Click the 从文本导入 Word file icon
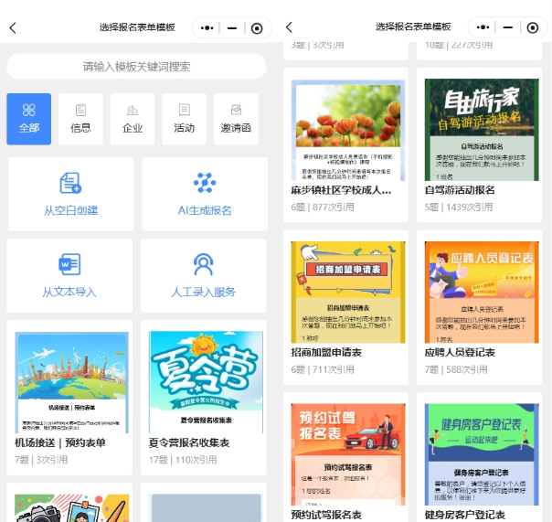Image resolution: width=552 pixels, height=522 pixels. [69, 264]
